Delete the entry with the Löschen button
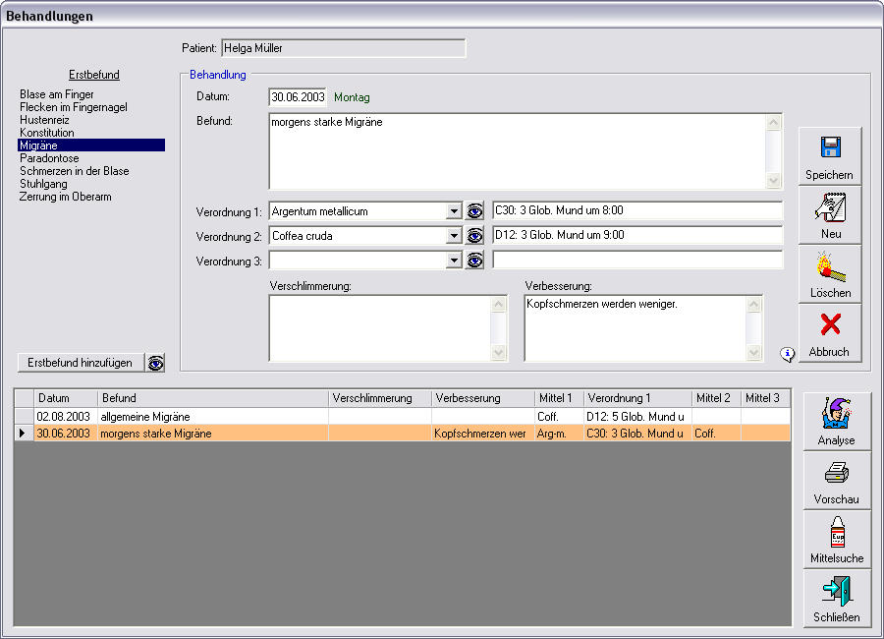The image size is (884, 639). 829,273
